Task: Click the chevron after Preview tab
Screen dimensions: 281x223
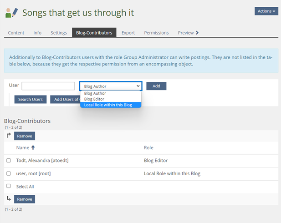Action: coord(197,33)
